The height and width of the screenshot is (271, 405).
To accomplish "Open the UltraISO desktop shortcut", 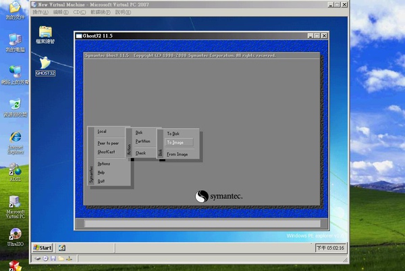I will (16, 237).
